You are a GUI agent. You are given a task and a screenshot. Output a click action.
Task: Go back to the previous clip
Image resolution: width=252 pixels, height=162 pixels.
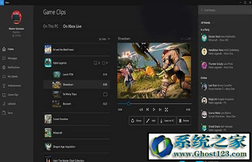(148, 109)
